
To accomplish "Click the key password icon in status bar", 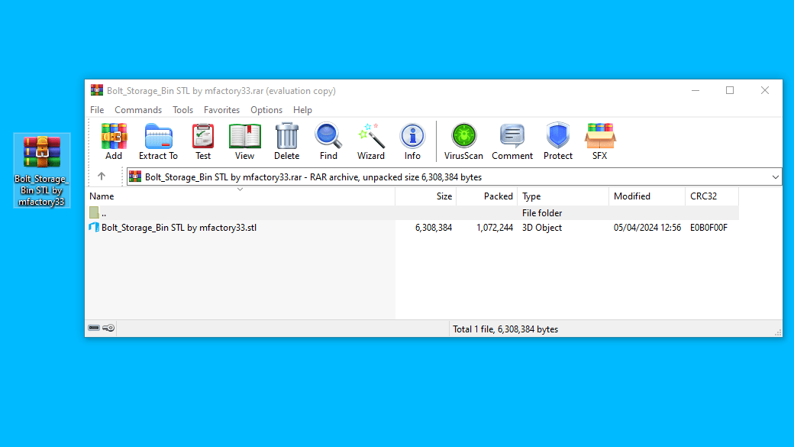I will tap(108, 328).
